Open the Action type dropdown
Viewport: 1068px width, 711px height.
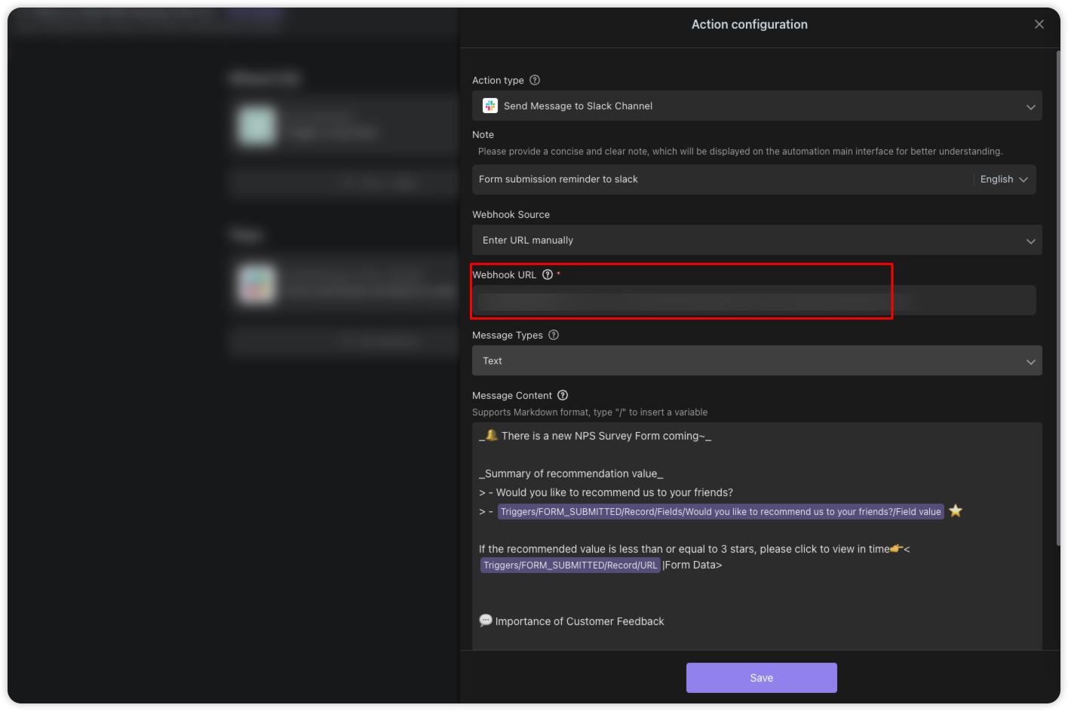click(x=757, y=106)
